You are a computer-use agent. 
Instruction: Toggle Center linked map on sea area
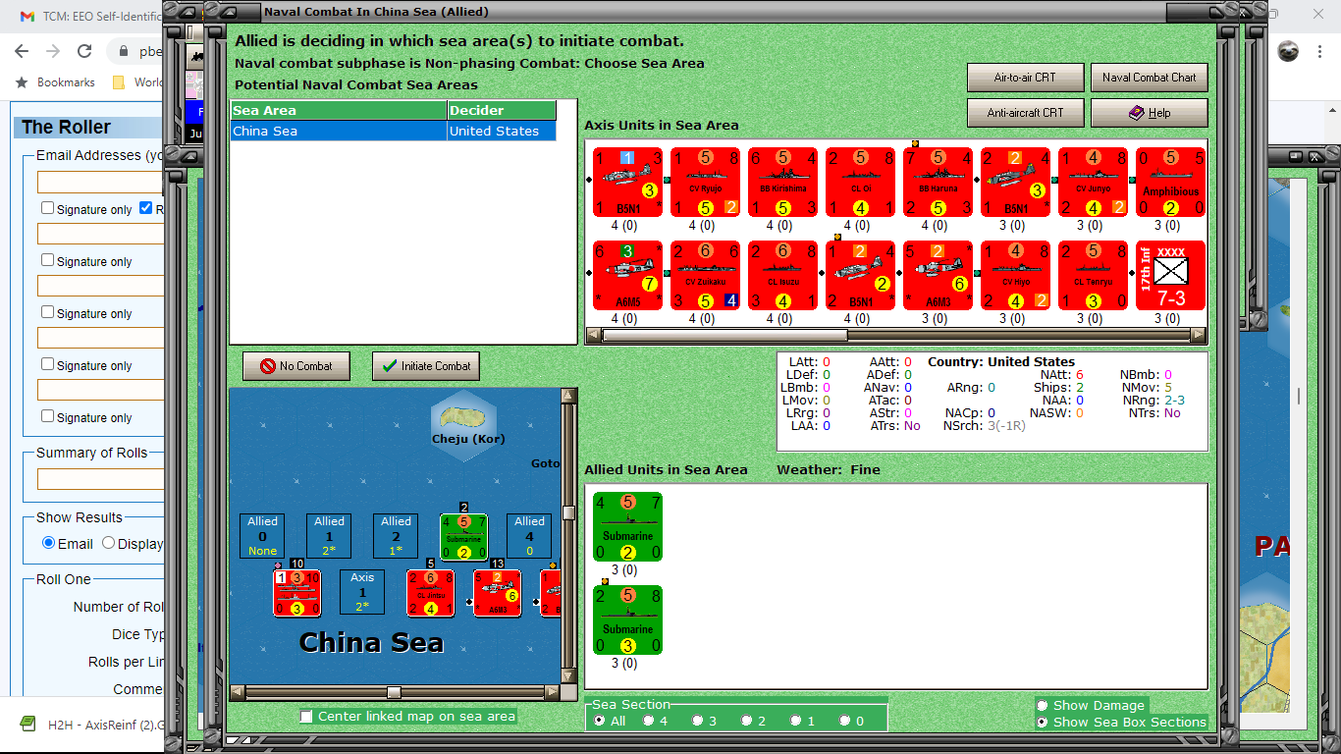point(307,717)
